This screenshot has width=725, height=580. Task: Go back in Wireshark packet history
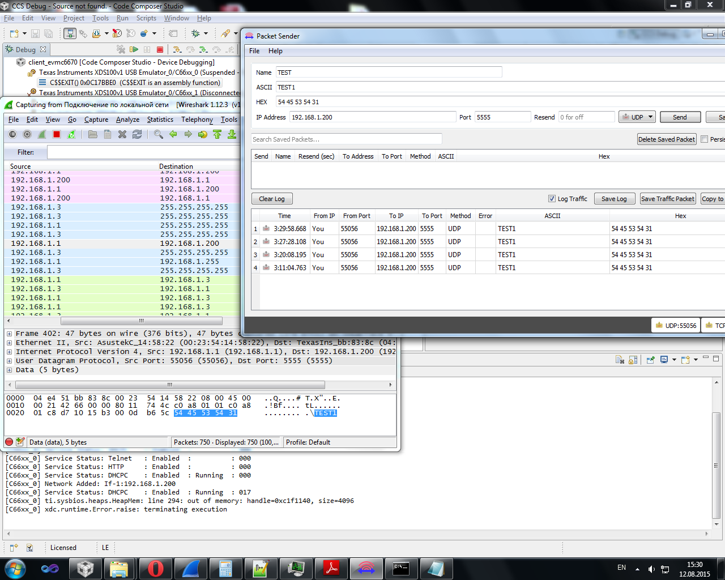point(173,134)
